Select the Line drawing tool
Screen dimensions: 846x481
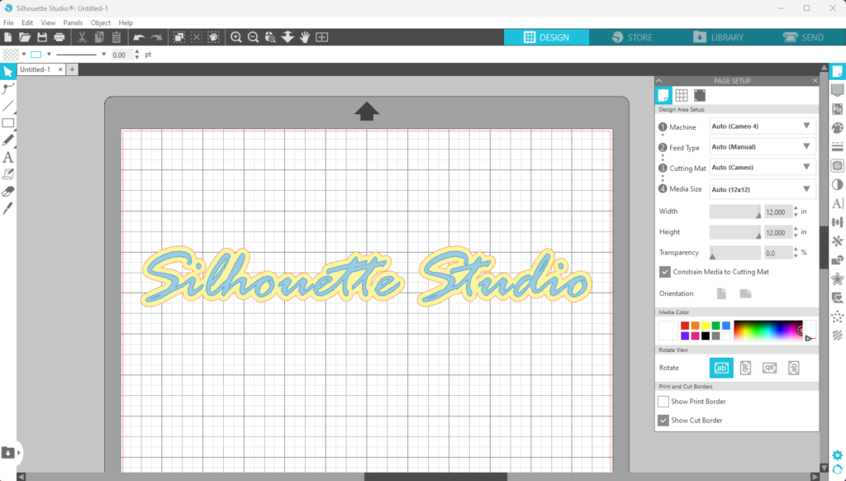pos(8,106)
